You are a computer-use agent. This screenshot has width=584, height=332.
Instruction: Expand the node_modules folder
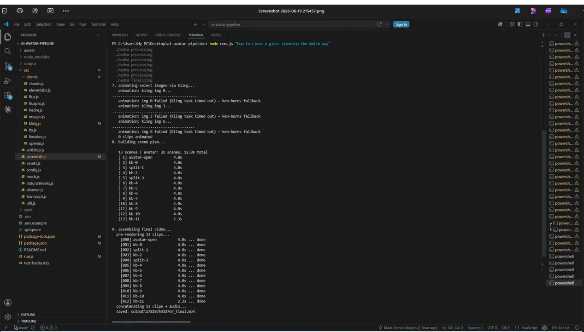(36, 57)
